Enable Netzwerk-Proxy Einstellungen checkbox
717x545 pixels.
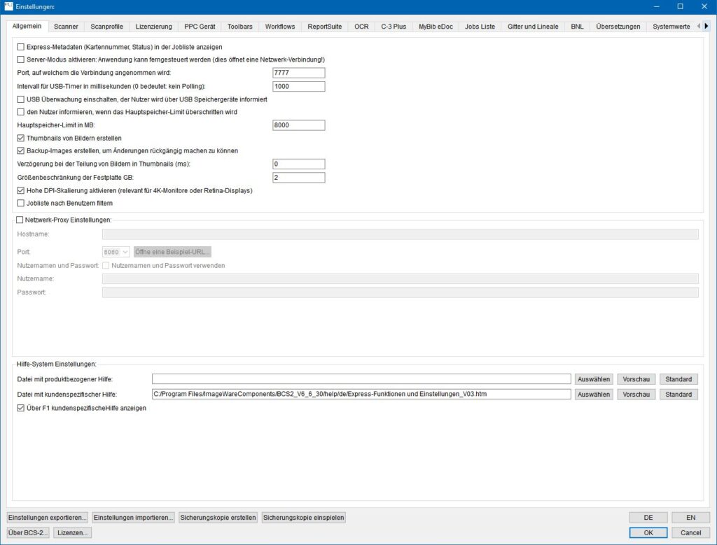click(20, 220)
